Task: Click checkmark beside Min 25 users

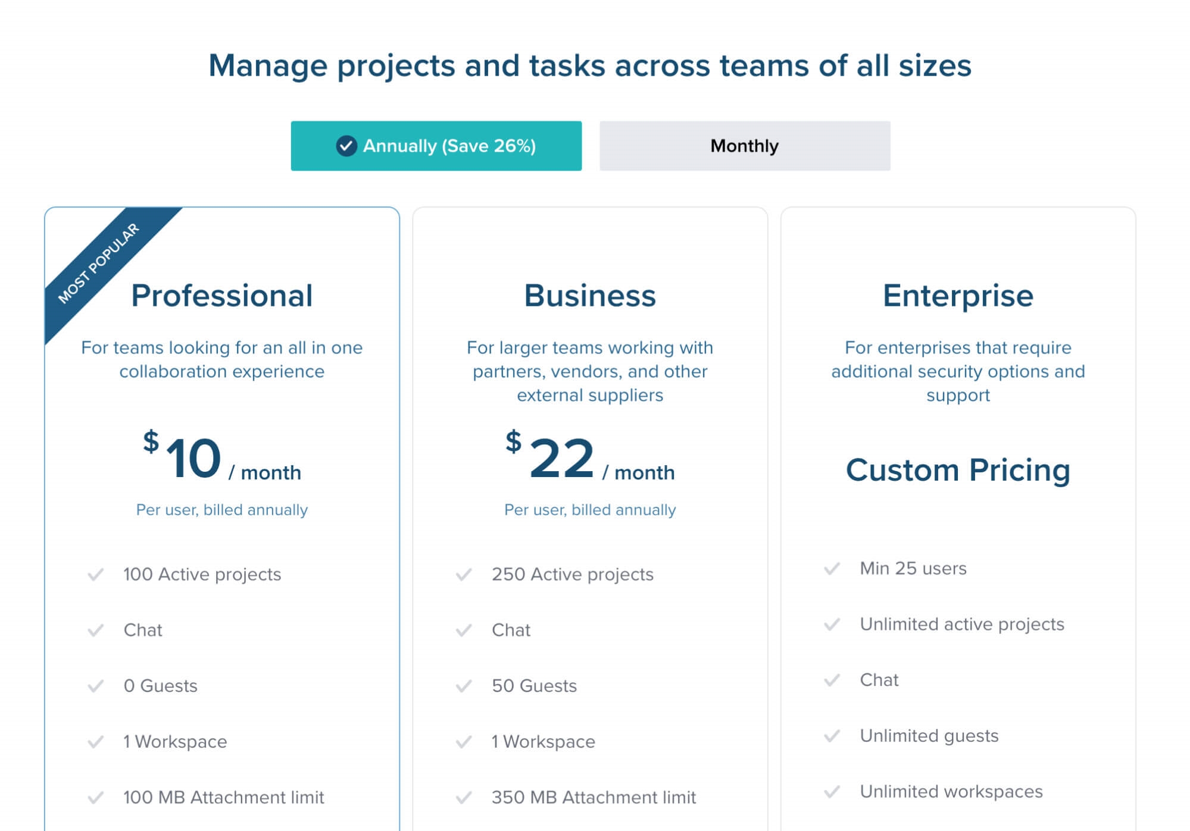Action: 832,569
